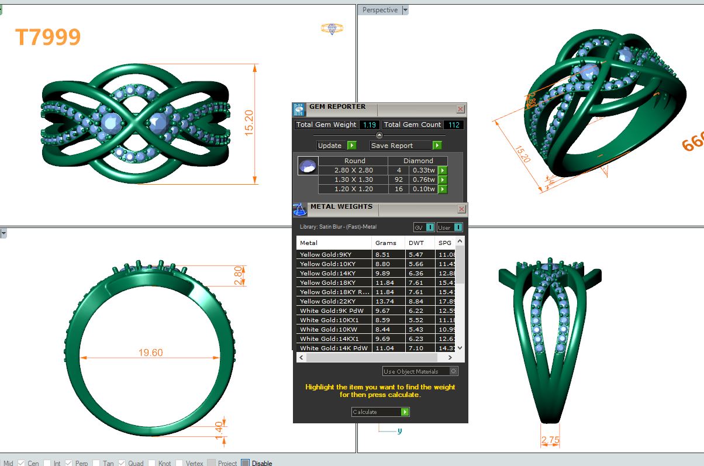Toggle the GV library button

pos(429,227)
